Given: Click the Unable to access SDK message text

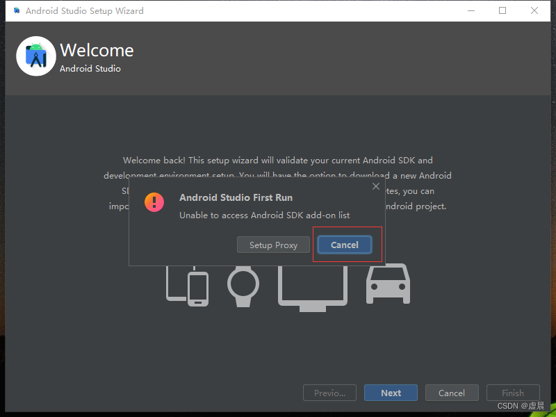Looking at the screenshot, I should click(x=264, y=215).
